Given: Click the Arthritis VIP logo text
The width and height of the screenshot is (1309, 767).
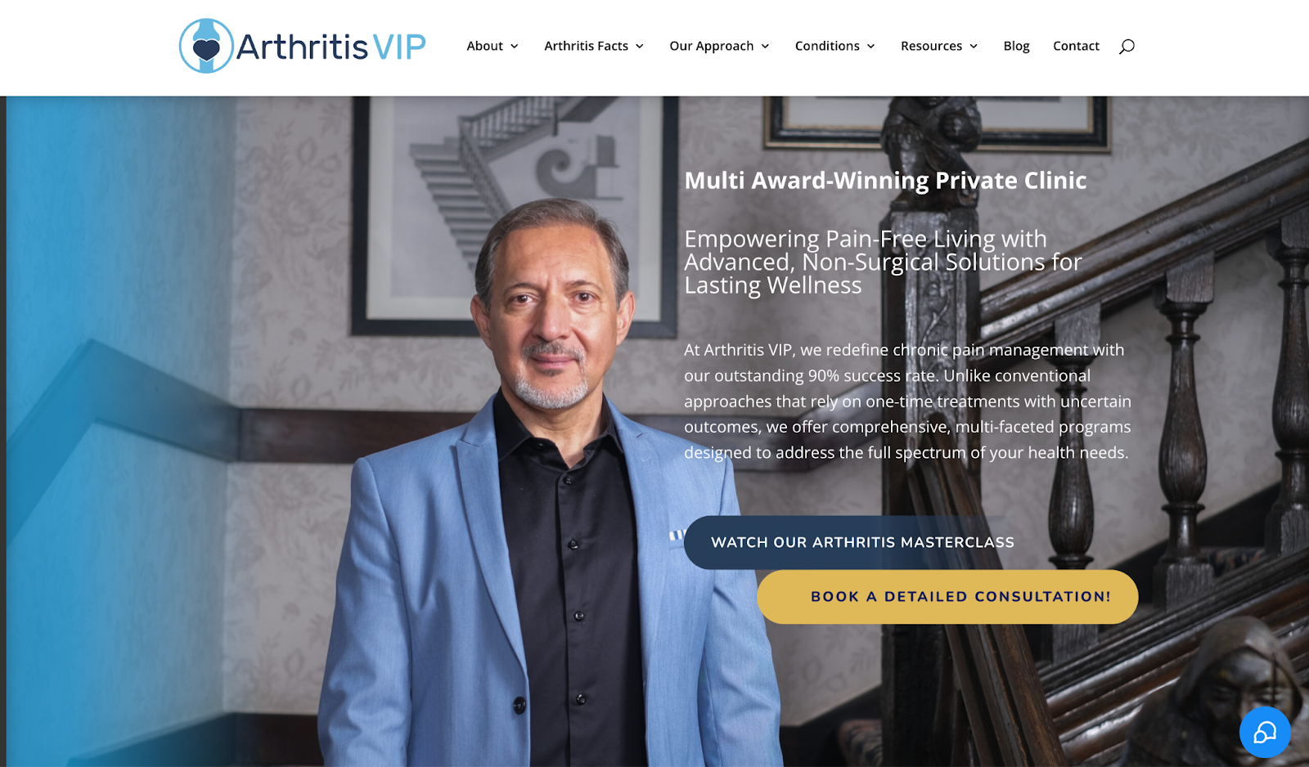Looking at the screenshot, I should [x=331, y=47].
